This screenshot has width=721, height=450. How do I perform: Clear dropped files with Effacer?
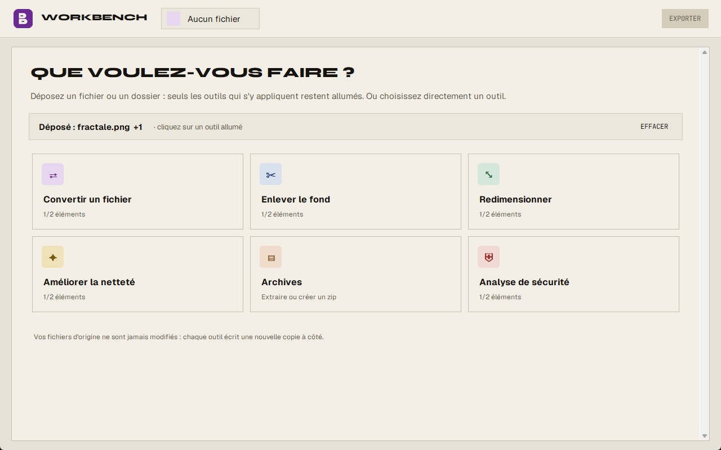655,127
